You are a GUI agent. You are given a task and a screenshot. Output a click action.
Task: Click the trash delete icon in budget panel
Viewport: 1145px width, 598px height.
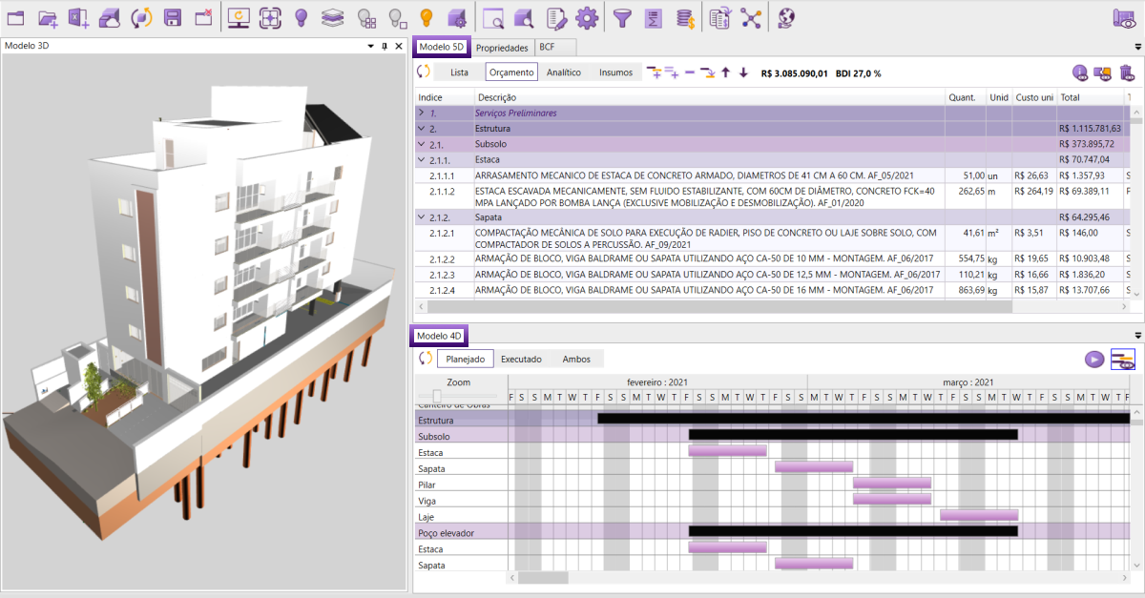[1127, 72]
